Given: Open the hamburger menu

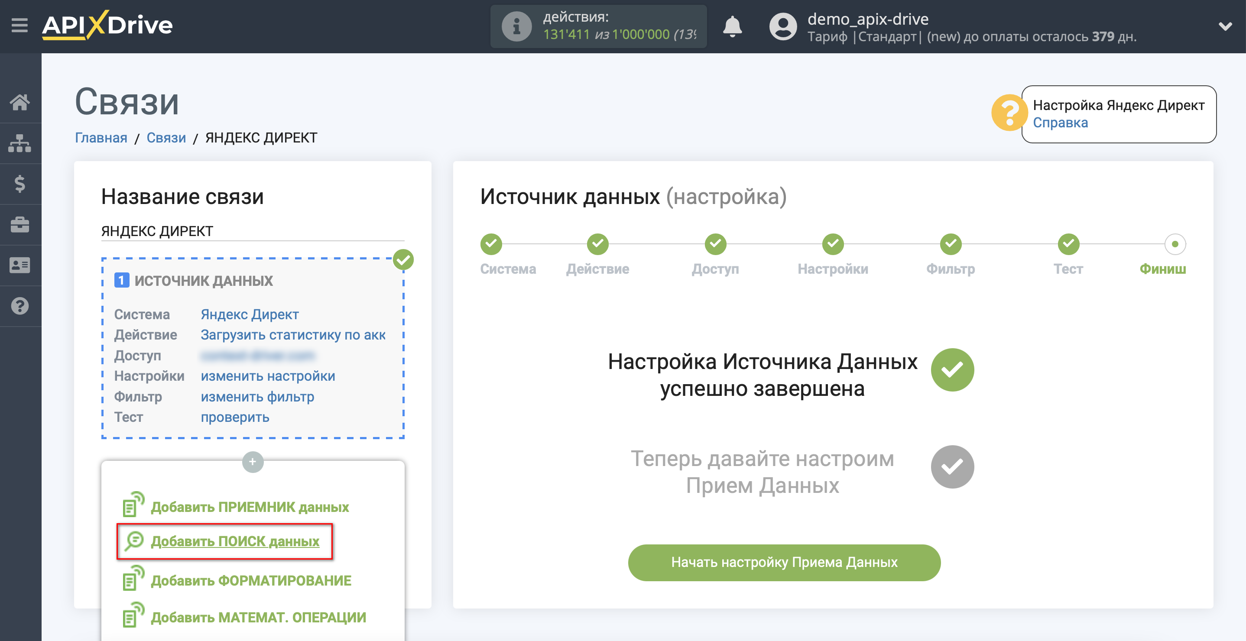Looking at the screenshot, I should [19, 25].
